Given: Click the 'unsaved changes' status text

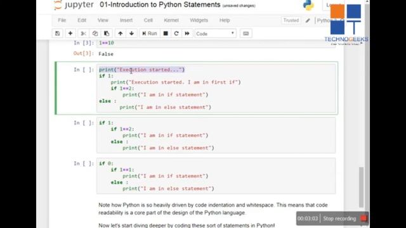Looking at the screenshot, I should pyautogui.click(x=239, y=6).
